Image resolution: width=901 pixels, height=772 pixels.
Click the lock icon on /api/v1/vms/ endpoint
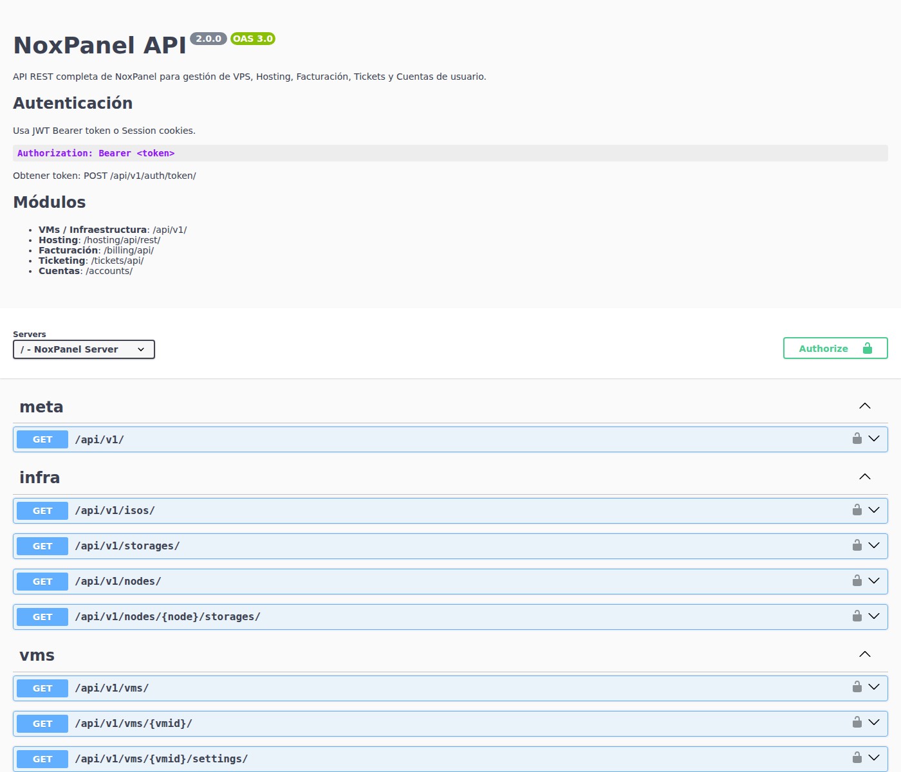[857, 687]
